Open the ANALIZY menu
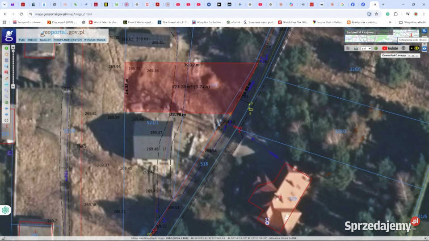429x241 pixels. point(45,40)
